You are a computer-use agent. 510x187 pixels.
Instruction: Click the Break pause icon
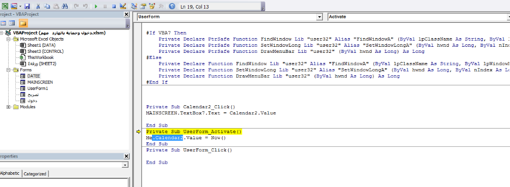tap(105, 6)
